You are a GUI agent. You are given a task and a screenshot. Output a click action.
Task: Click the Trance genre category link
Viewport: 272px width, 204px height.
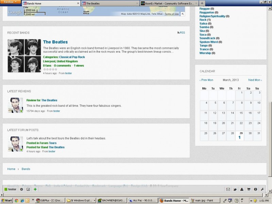coord(203,49)
